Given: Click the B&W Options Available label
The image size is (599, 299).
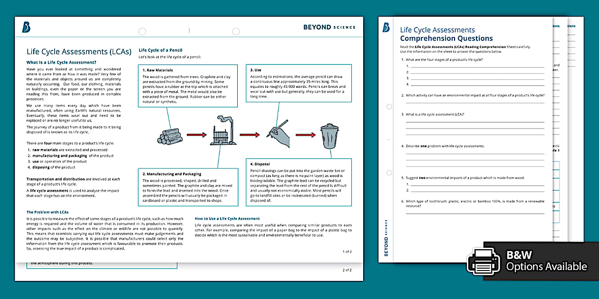Looking at the screenshot, I should tap(546, 261).
